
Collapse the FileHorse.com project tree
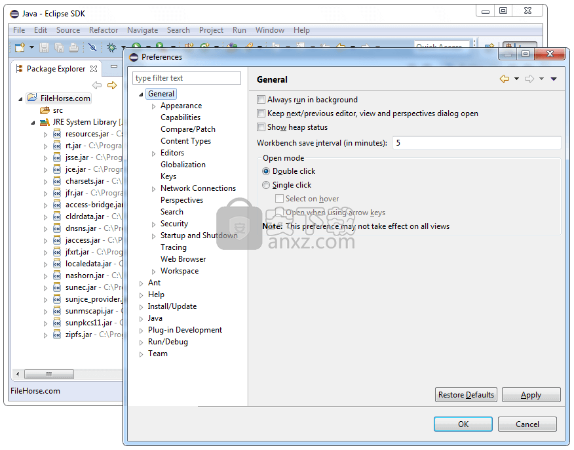pyautogui.click(x=20, y=99)
